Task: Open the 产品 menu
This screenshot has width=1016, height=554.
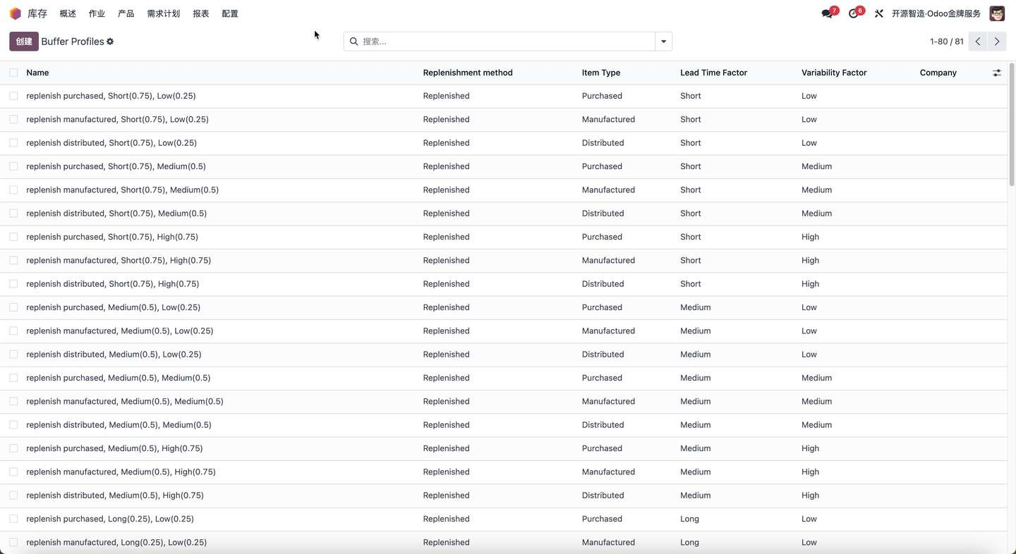Action: point(126,13)
